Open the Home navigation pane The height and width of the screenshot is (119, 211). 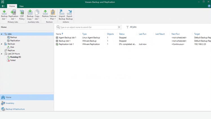[x=27, y=97]
